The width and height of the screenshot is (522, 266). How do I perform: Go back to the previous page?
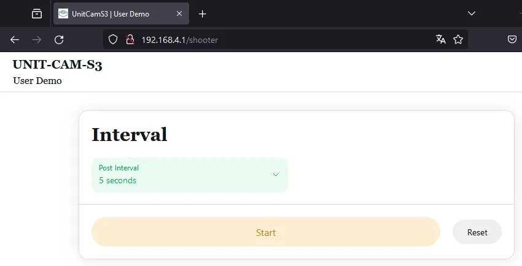coord(15,40)
